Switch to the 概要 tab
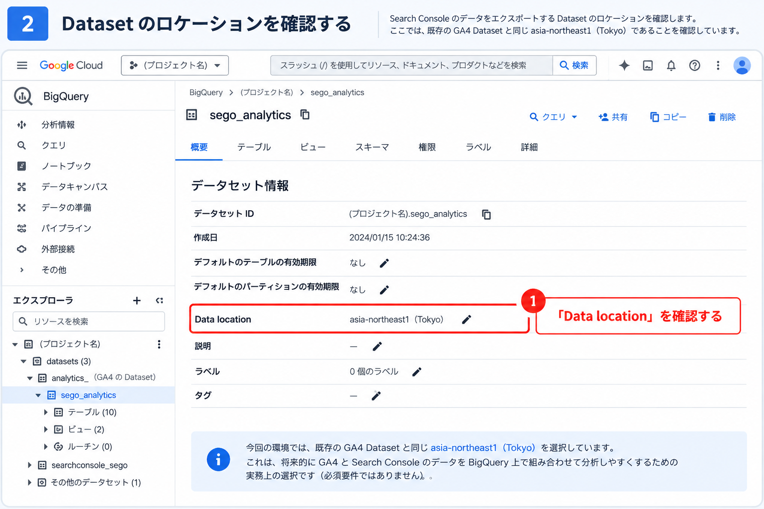This screenshot has width=764, height=509. click(x=199, y=147)
